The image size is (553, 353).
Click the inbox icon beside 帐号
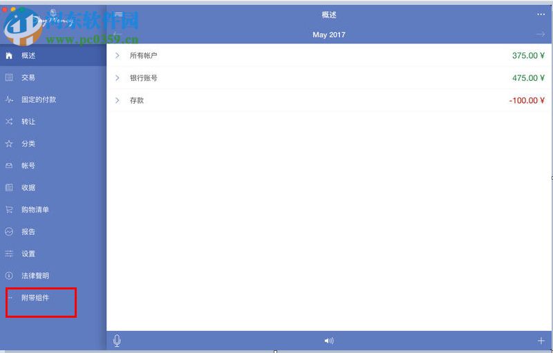(x=9, y=166)
